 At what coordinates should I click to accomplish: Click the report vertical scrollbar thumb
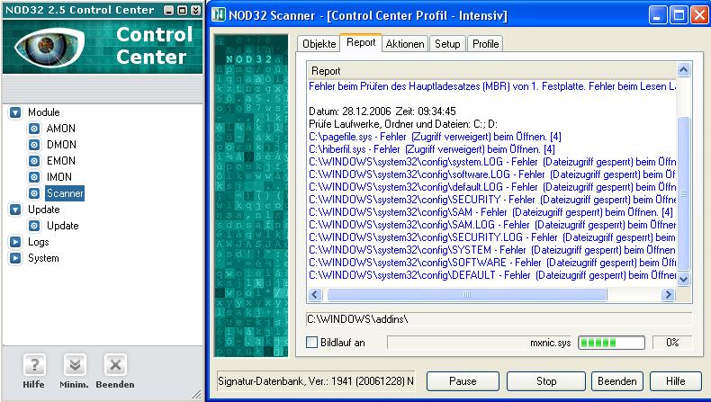tap(683, 193)
